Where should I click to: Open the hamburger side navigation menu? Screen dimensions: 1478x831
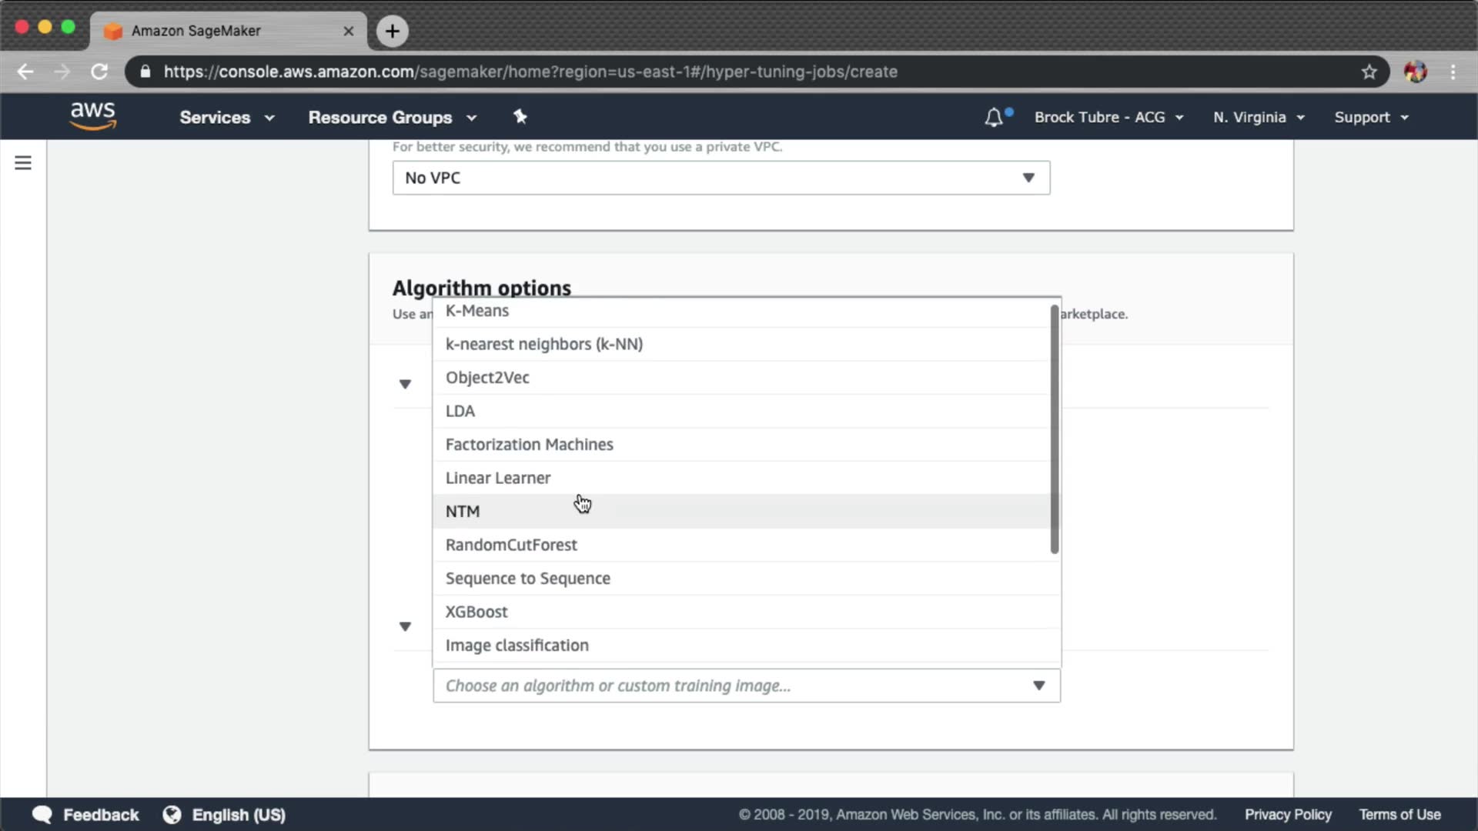click(x=23, y=163)
